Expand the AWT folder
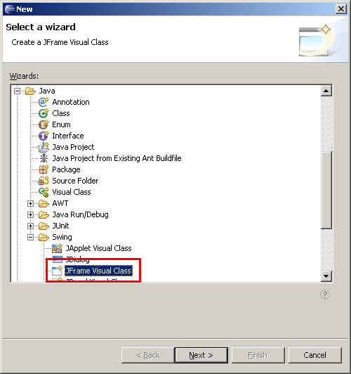 [x=30, y=203]
